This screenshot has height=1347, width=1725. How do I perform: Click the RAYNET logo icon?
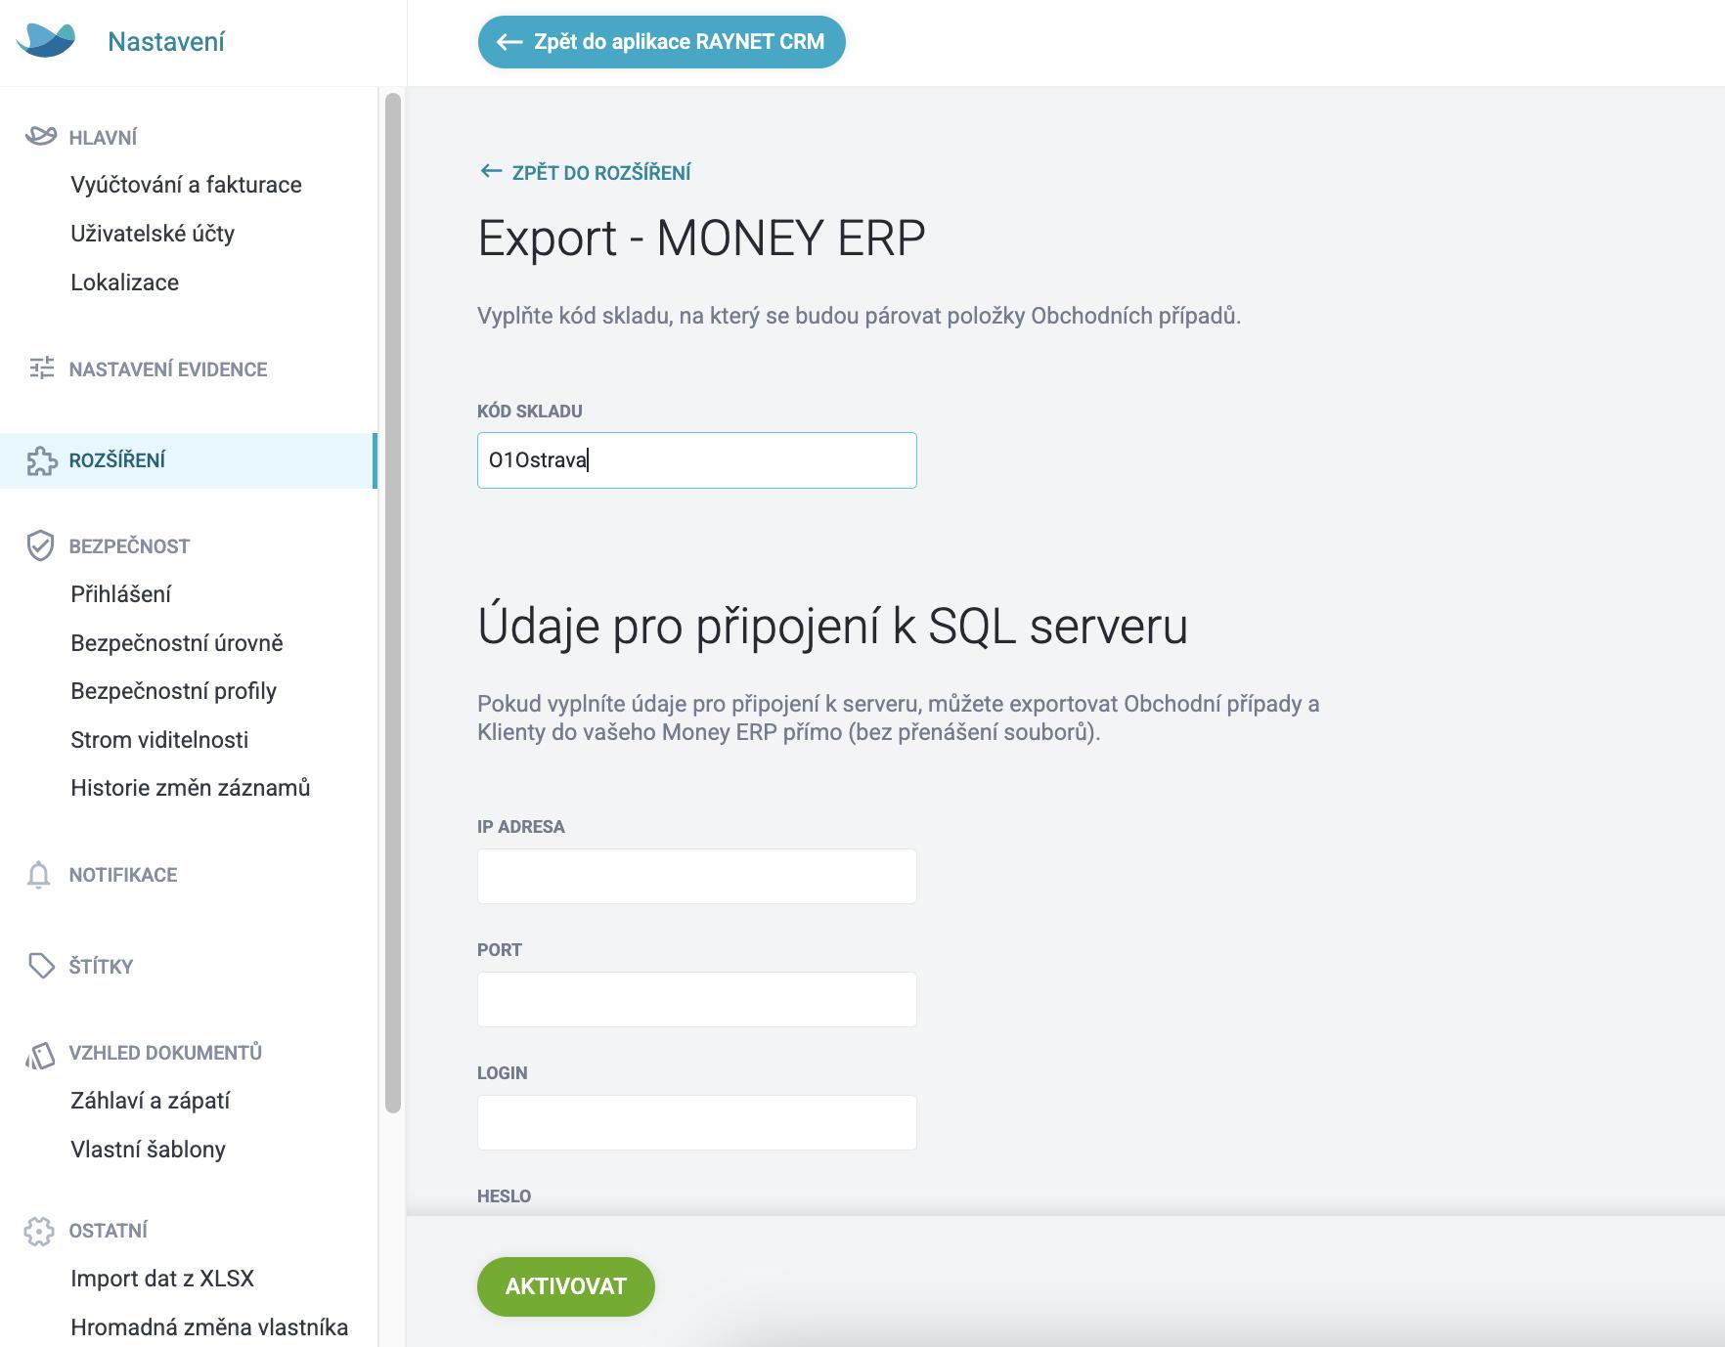coord(46,41)
